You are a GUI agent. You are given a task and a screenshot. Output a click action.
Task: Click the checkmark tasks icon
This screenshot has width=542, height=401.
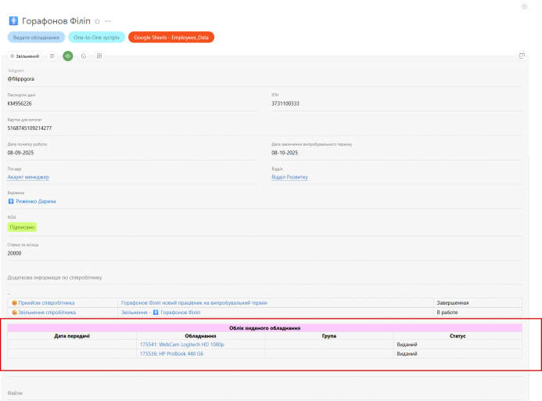(x=84, y=56)
